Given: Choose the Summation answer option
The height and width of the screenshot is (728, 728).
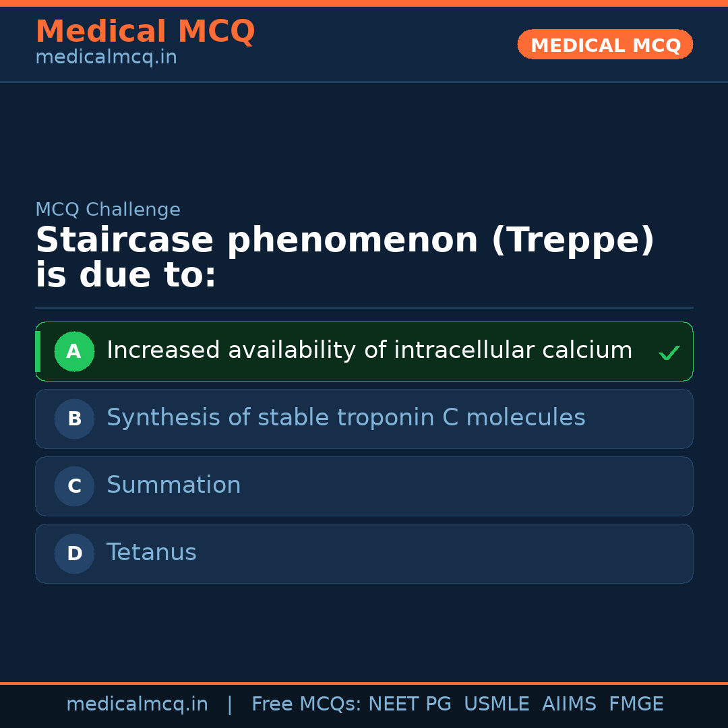Looking at the screenshot, I should (173, 485).
